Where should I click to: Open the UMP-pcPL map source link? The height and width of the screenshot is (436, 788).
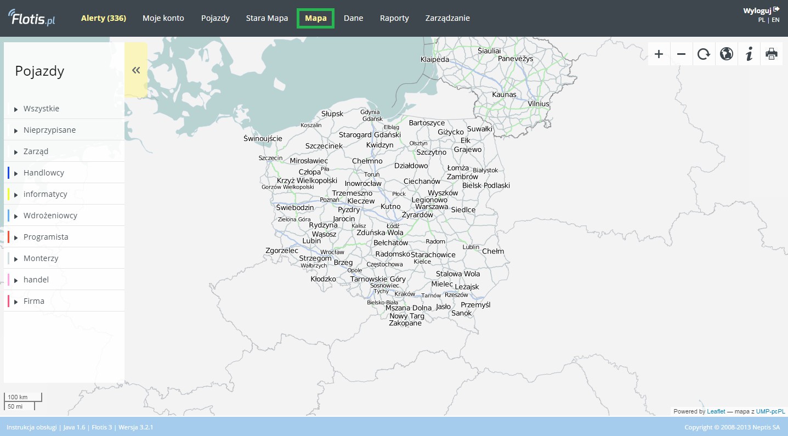[770, 411]
